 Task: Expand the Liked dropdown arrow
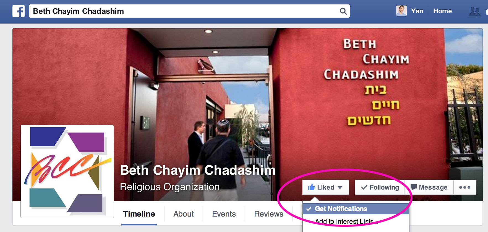[340, 188]
